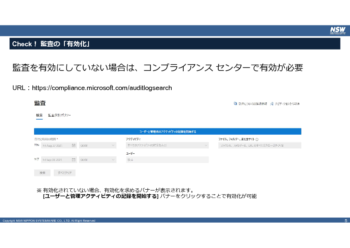This screenshot has height=248, width=350.
Task: Open the start time 00:00 dropdown
Action: pos(97,145)
